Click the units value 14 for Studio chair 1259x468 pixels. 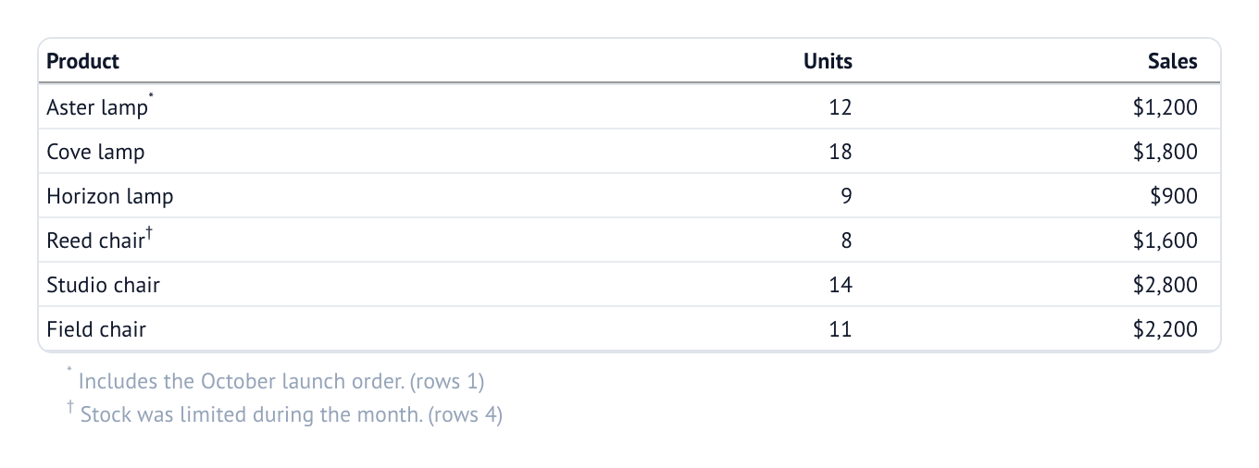click(x=840, y=285)
